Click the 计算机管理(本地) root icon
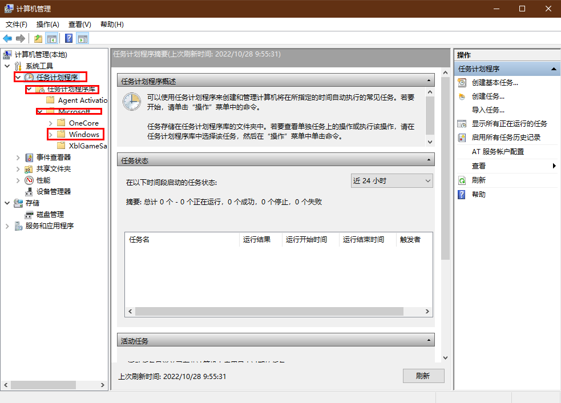 click(7, 55)
